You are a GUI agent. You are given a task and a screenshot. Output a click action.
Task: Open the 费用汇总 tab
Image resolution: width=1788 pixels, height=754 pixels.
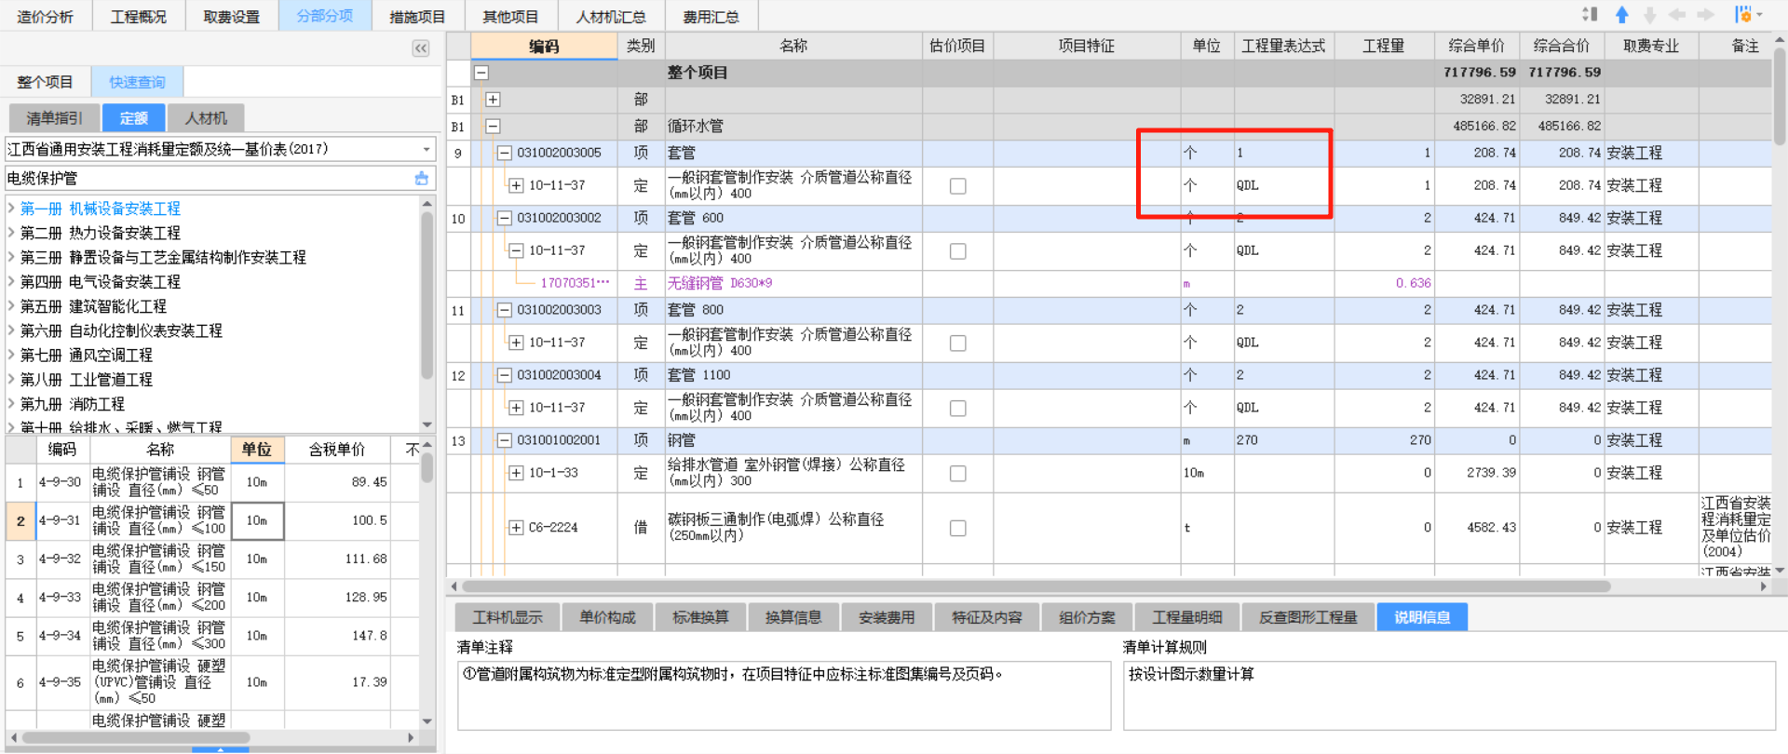tap(711, 17)
